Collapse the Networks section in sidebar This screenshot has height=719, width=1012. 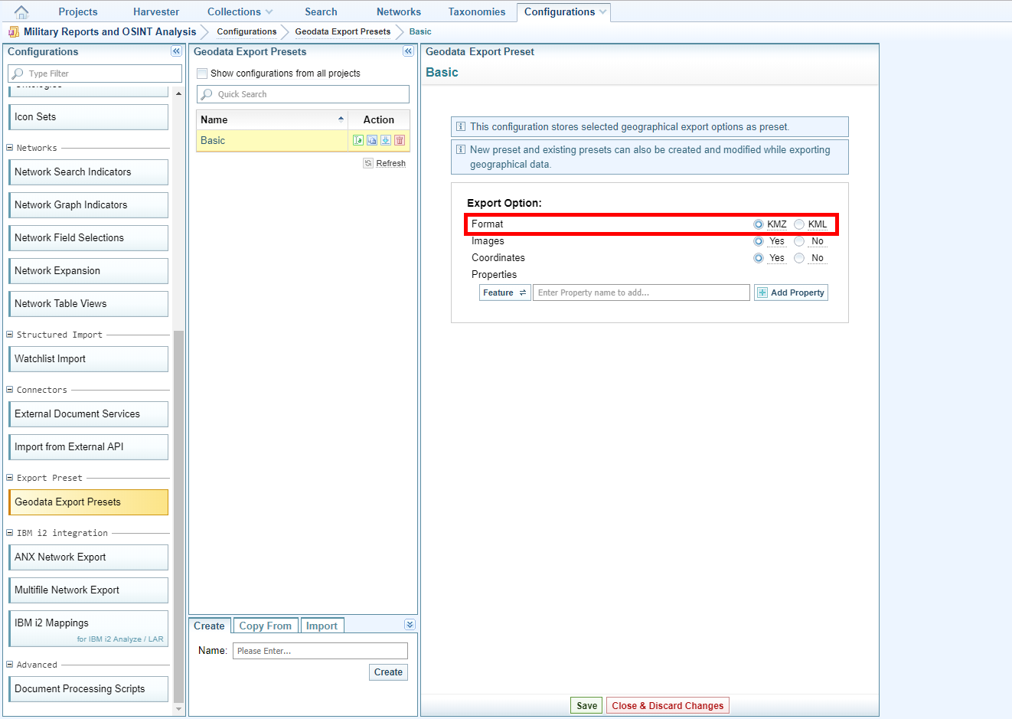click(10, 148)
